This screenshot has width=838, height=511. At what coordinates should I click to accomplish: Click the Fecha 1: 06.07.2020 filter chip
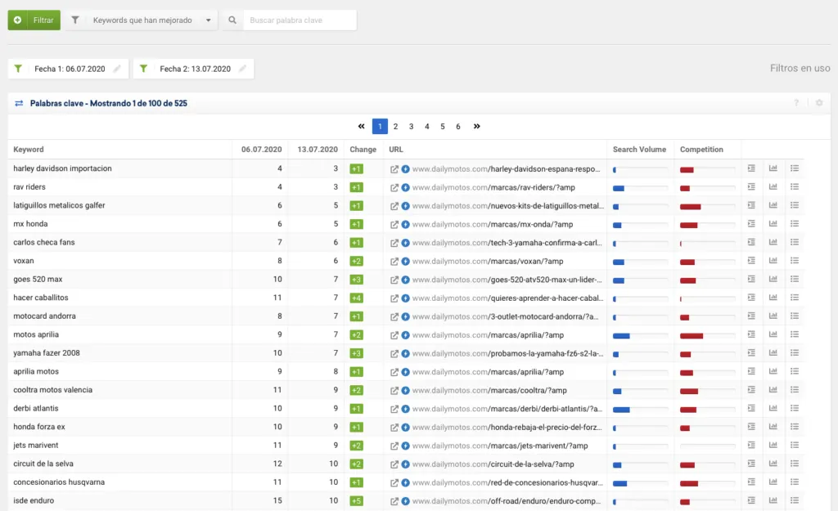click(x=69, y=69)
